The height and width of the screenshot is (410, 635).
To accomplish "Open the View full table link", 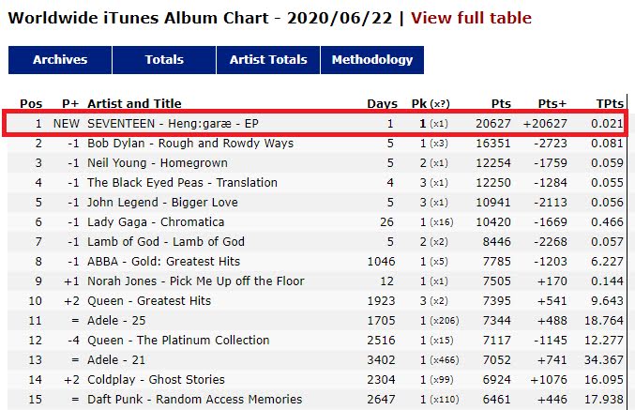I will point(471,18).
